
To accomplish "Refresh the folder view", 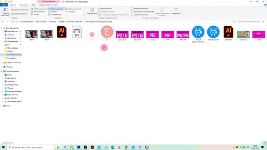I will point(234,22).
